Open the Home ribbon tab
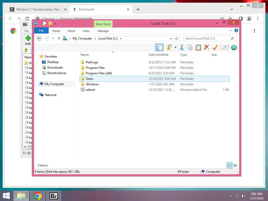 pyautogui.click(x=56, y=31)
